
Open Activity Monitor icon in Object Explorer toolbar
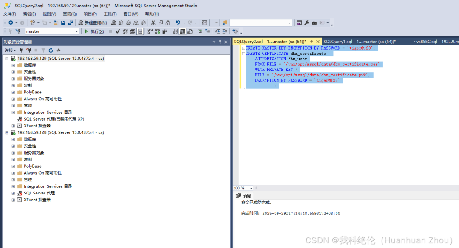click(58, 50)
